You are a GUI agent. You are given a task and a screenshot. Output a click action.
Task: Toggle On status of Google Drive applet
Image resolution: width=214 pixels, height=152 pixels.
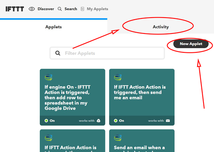tap(50, 121)
